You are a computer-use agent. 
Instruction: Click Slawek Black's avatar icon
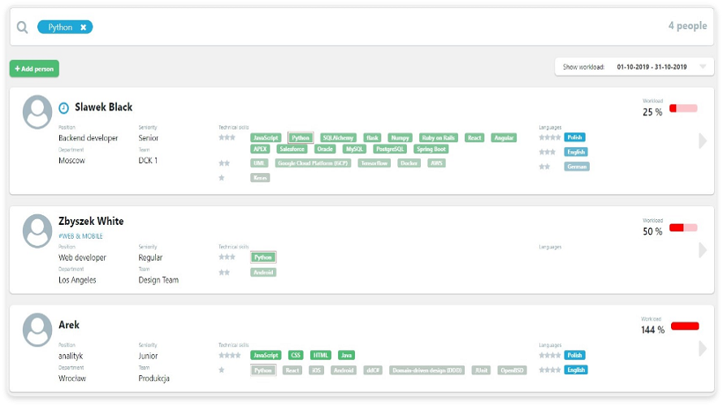pos(37,112)
